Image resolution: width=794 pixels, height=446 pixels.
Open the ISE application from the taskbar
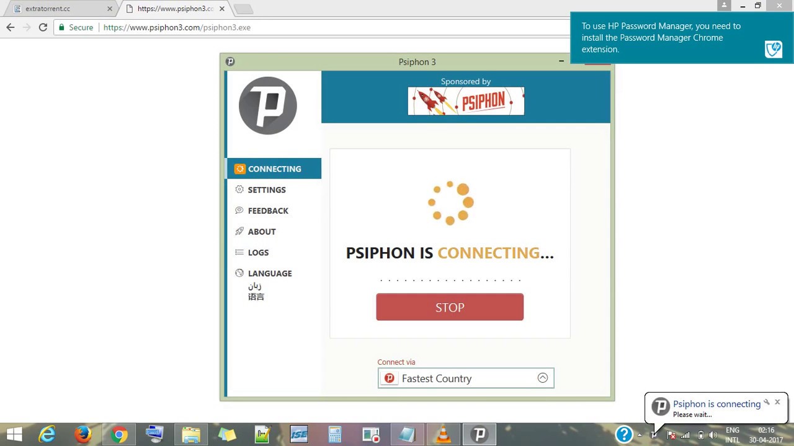(299, 434)
